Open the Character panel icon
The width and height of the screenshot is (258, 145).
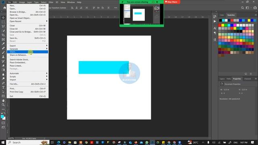[x=215, y=28]
